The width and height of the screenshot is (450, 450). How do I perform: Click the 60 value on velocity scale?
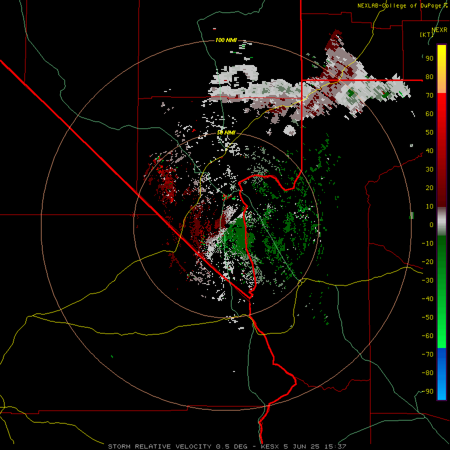click(x=429, y=114)
